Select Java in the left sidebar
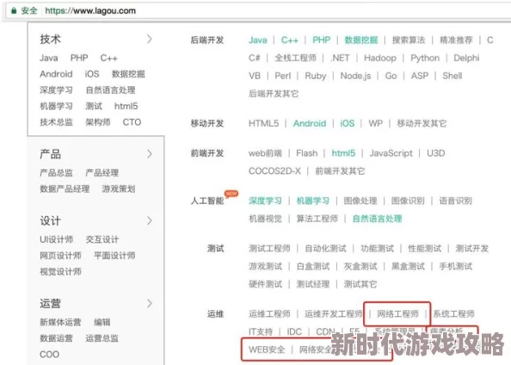Image resolution: width=511 pixels, height=365 pixels. coord(49,58)
